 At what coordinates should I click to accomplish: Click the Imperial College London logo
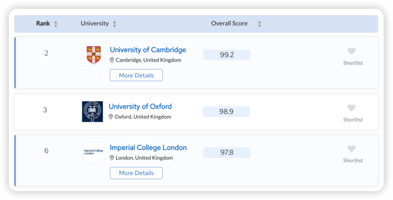click(x=94, y=152)
